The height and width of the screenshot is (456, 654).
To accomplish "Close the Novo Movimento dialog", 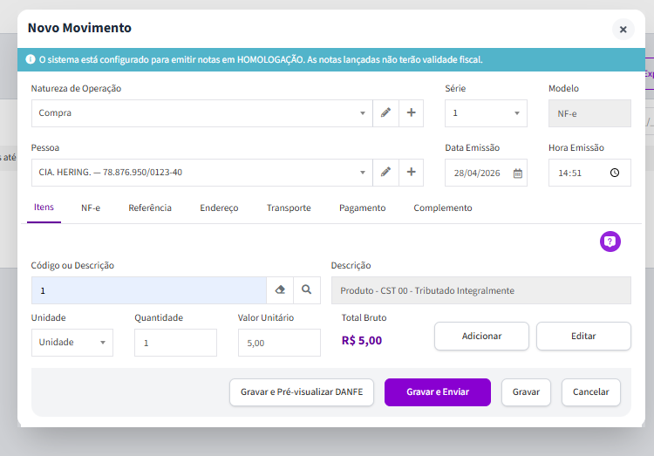I will pos(623,29).
